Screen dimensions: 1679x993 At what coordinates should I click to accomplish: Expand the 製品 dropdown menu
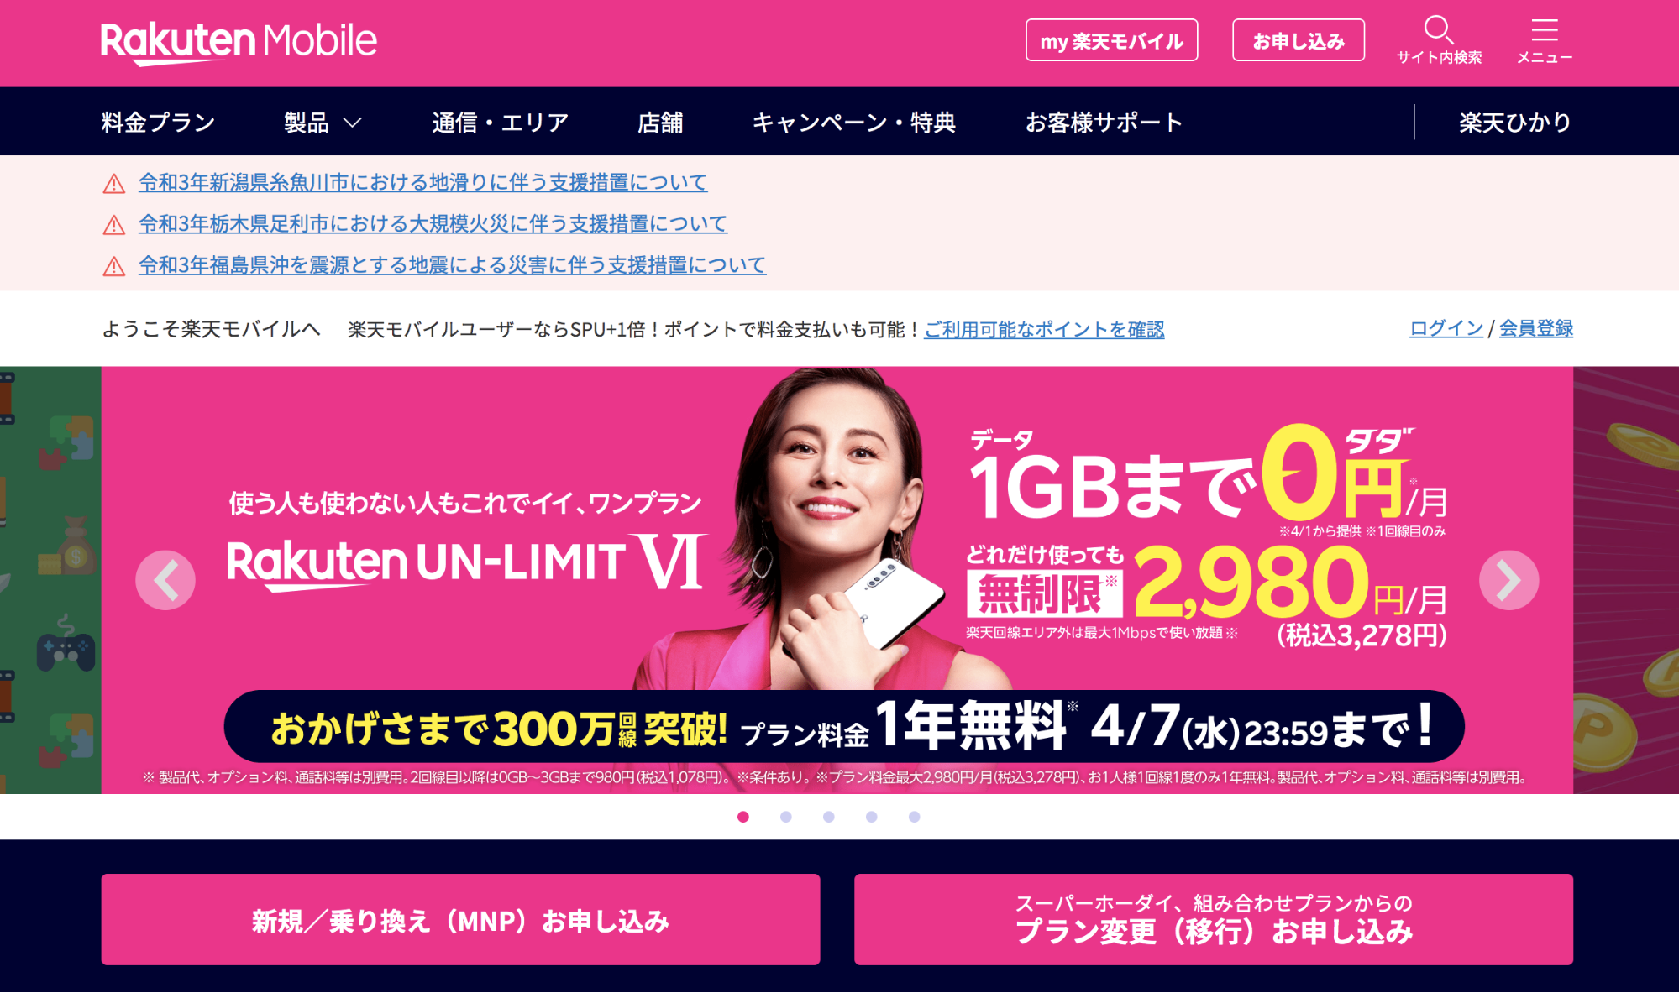[x=323, y=123]
